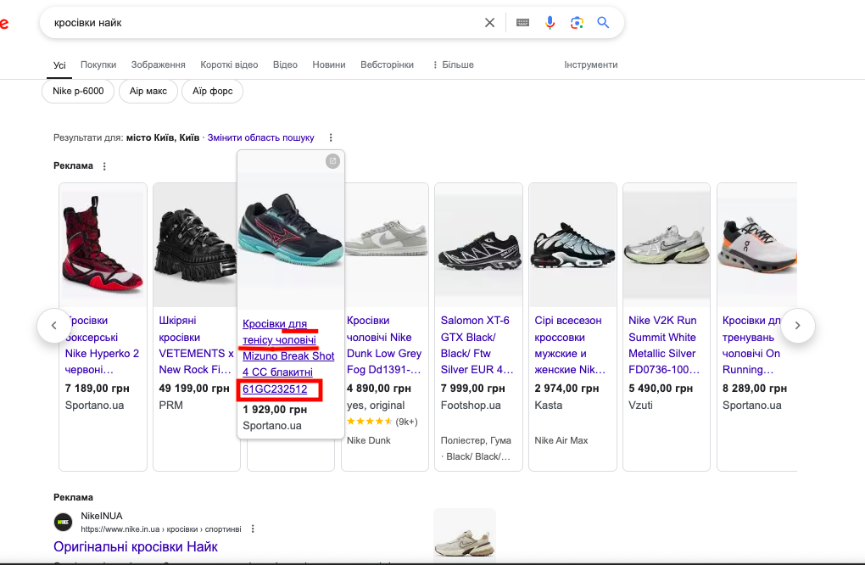Open the On Running sneaker image

coord(757,245)
